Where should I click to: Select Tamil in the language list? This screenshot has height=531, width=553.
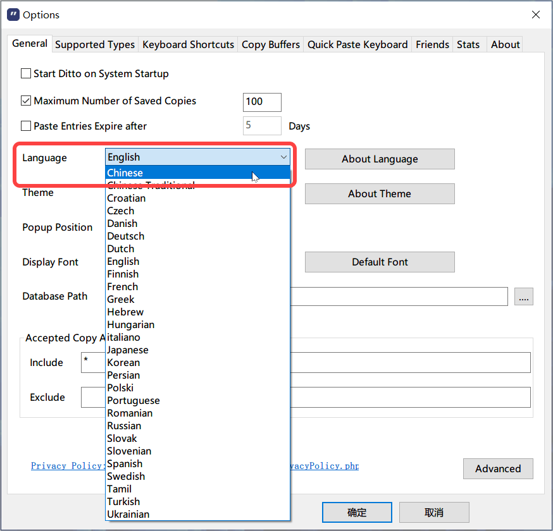pos(197,489)
